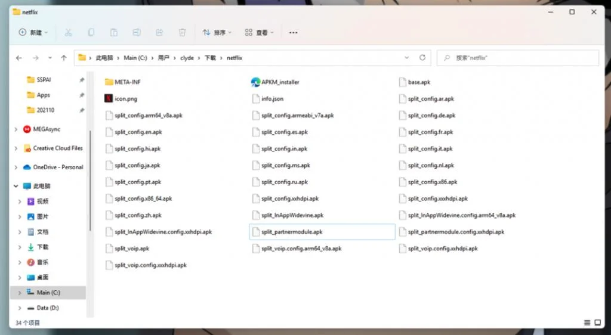Select split_config.ja.apk file

pos(133,165)
